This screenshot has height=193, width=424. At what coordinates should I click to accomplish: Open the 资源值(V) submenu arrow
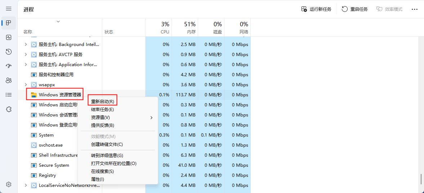coord(151,118)
